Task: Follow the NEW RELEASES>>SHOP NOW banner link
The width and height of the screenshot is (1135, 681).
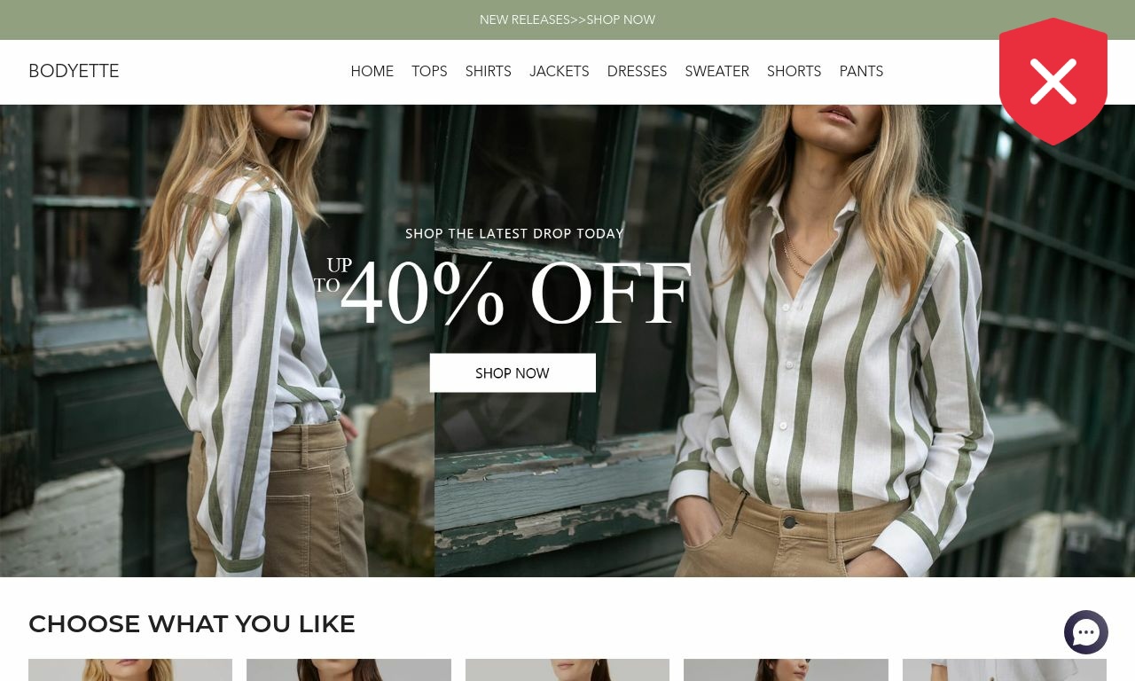Action: [x=567, y=20]
